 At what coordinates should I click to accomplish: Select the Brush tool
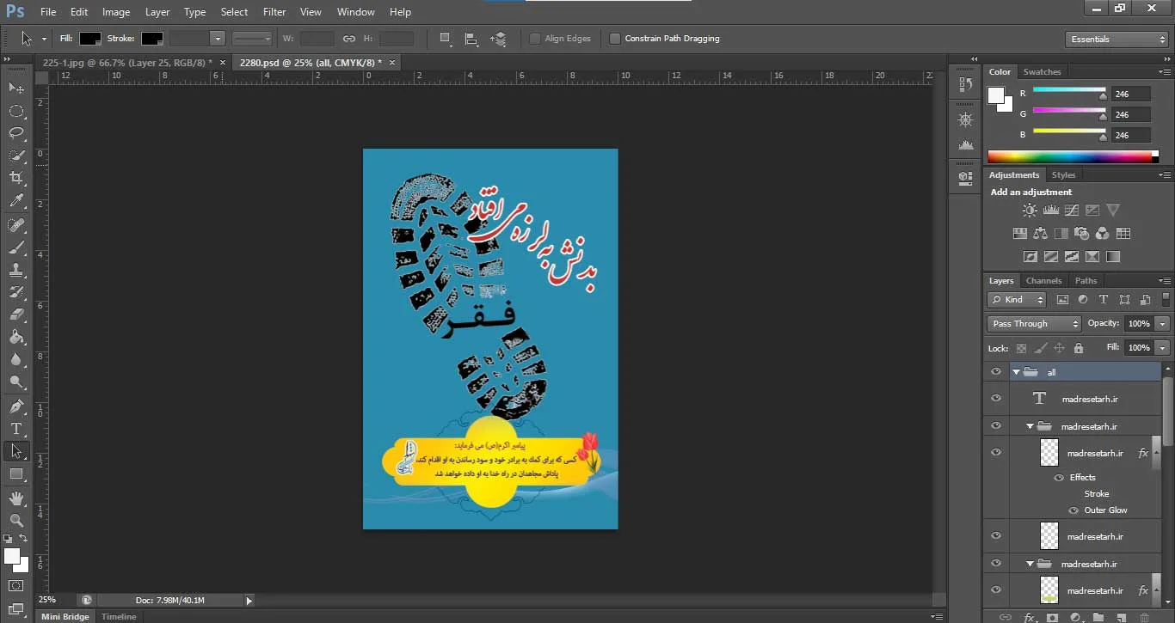(16, 247)
